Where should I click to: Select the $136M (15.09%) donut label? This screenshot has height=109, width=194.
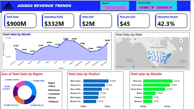(12, 80)
